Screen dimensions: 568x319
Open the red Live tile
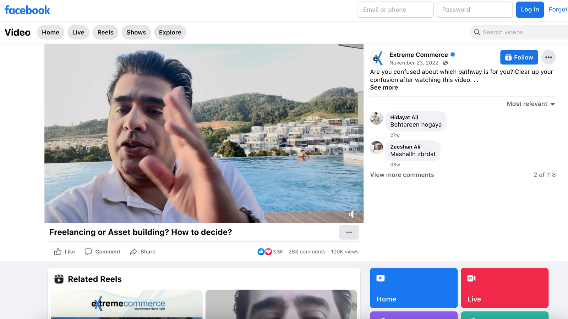pyautogui.click(x=504, y=288)
